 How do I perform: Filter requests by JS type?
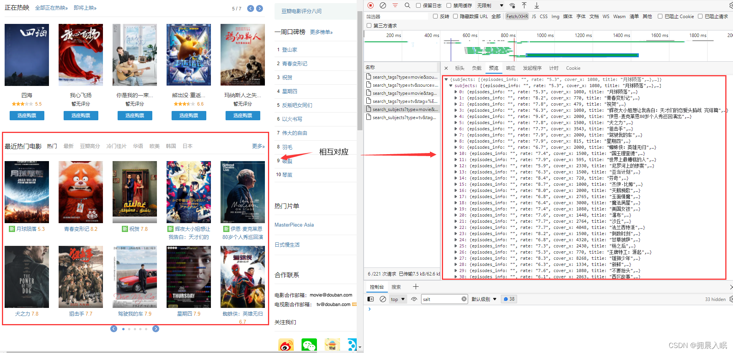(x=534, y=16)
